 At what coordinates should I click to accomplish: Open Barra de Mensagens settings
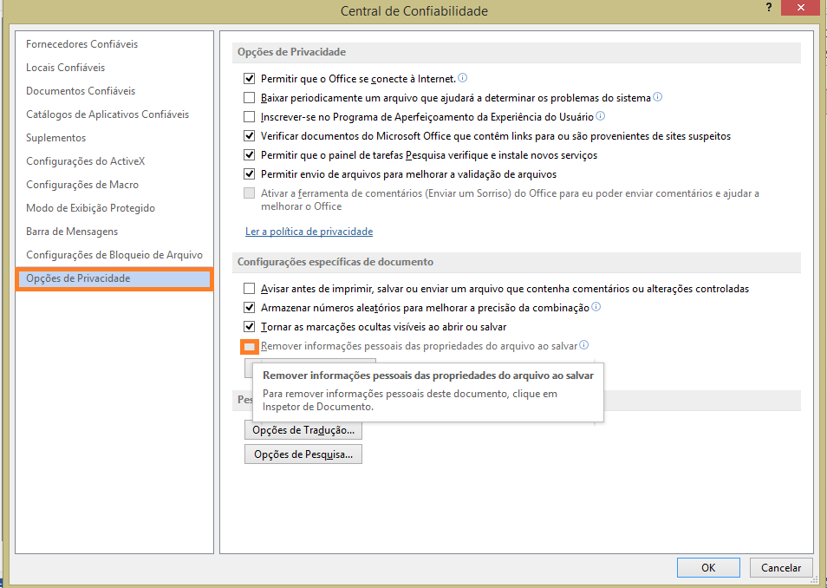tap(72, 232)
